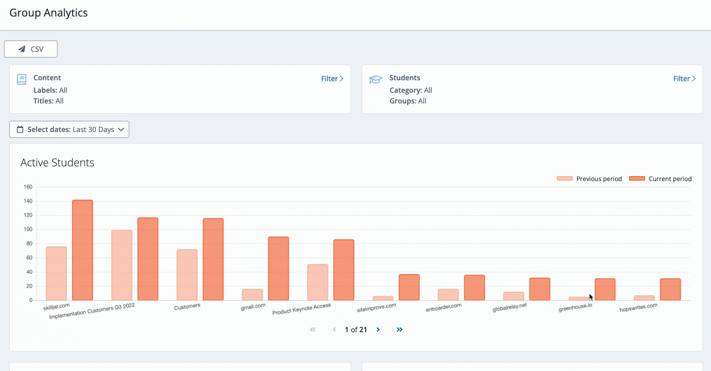711x371 pixels.
Task: Click the Students graduation cap icon
Action: 376,79
